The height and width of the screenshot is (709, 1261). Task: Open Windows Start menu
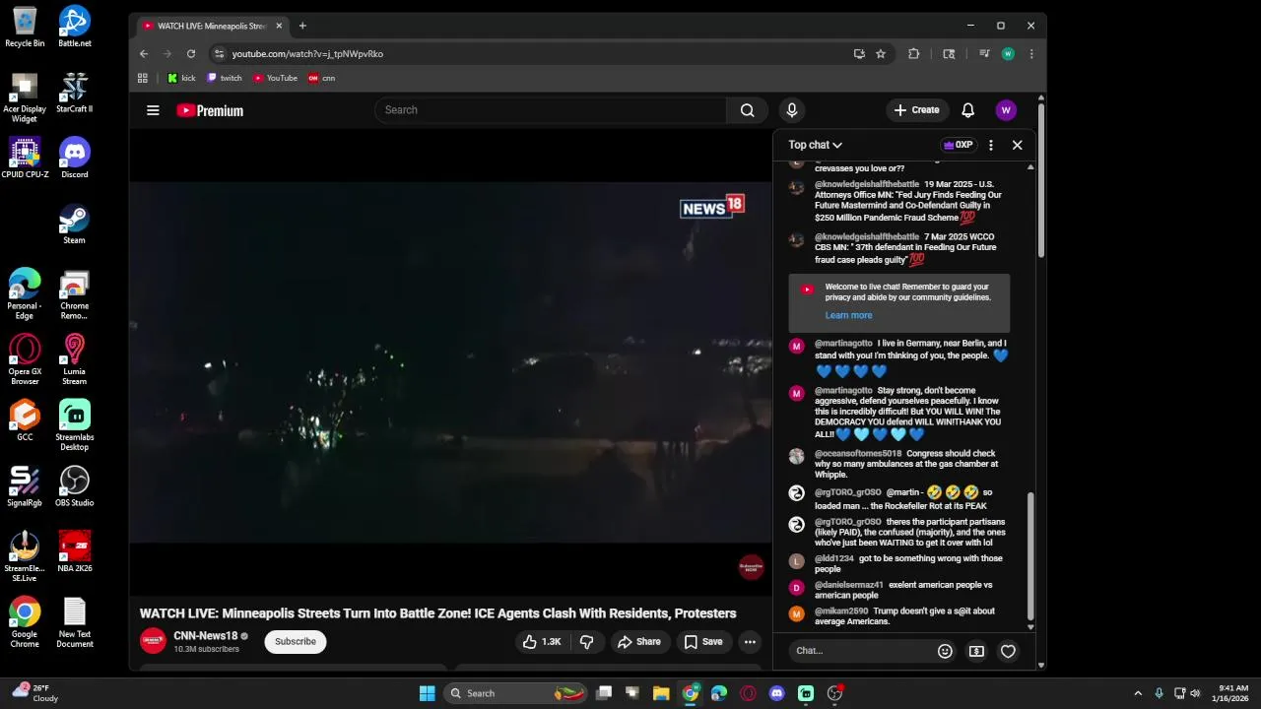pos(427,693)
